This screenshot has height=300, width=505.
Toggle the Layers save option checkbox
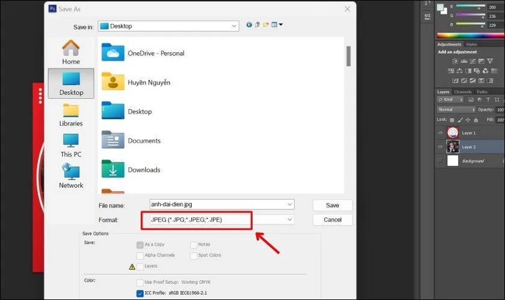coord(139,266)
